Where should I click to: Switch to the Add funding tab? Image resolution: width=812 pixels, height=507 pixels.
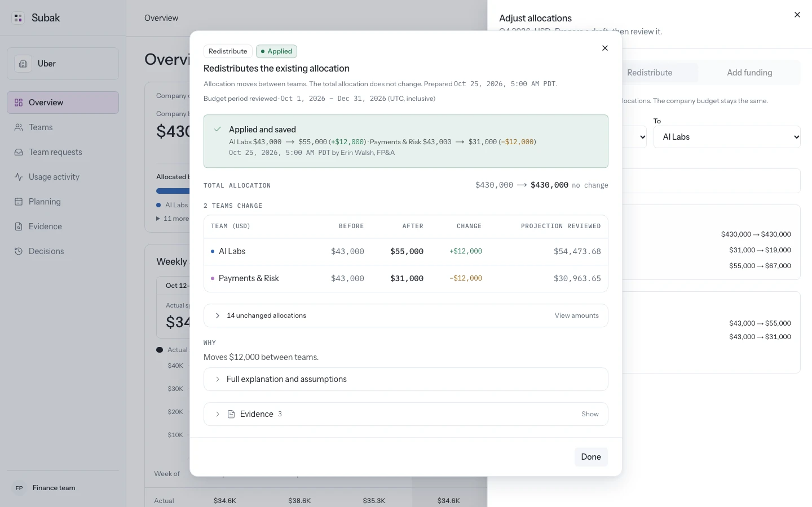[x=749, y=73]
